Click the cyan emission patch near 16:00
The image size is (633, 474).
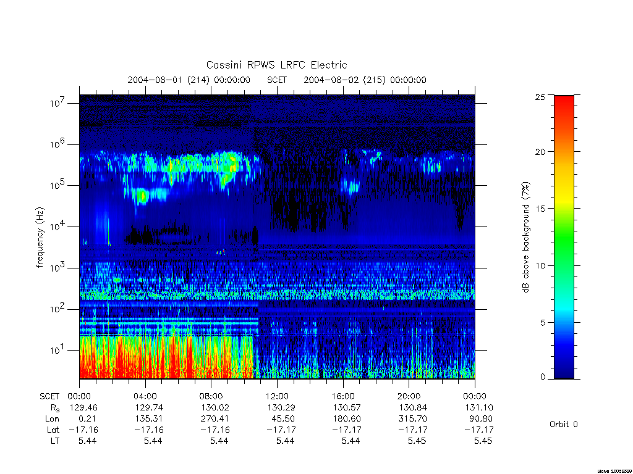(x=350, y=186)
